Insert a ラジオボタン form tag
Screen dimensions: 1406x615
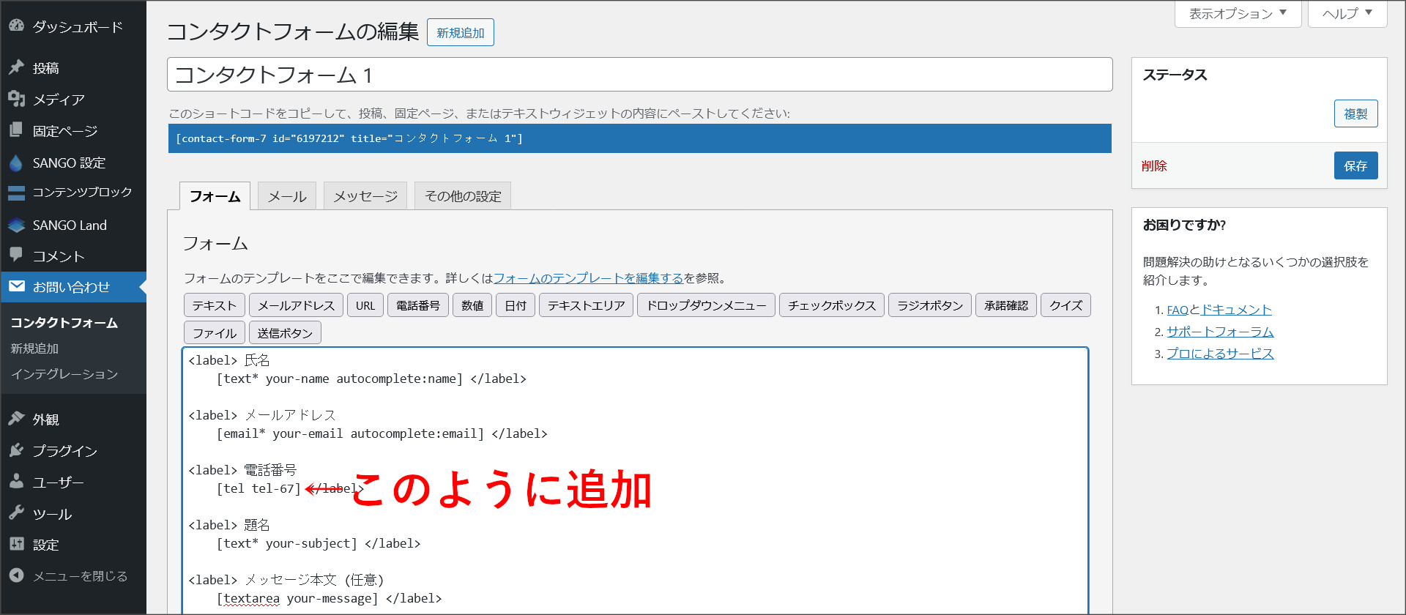tap(929, 305)
